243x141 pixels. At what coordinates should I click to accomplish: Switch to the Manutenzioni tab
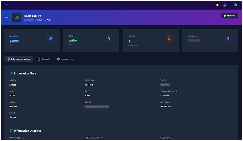(x=66, y=59)
